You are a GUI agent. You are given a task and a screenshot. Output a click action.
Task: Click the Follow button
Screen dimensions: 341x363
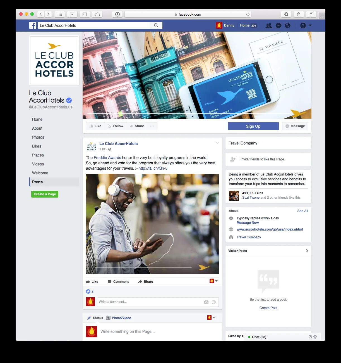pyautogui.click(x=115, y=126)
